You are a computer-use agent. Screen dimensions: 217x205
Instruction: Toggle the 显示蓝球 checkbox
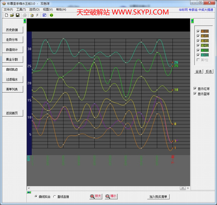tap(195, 94)
